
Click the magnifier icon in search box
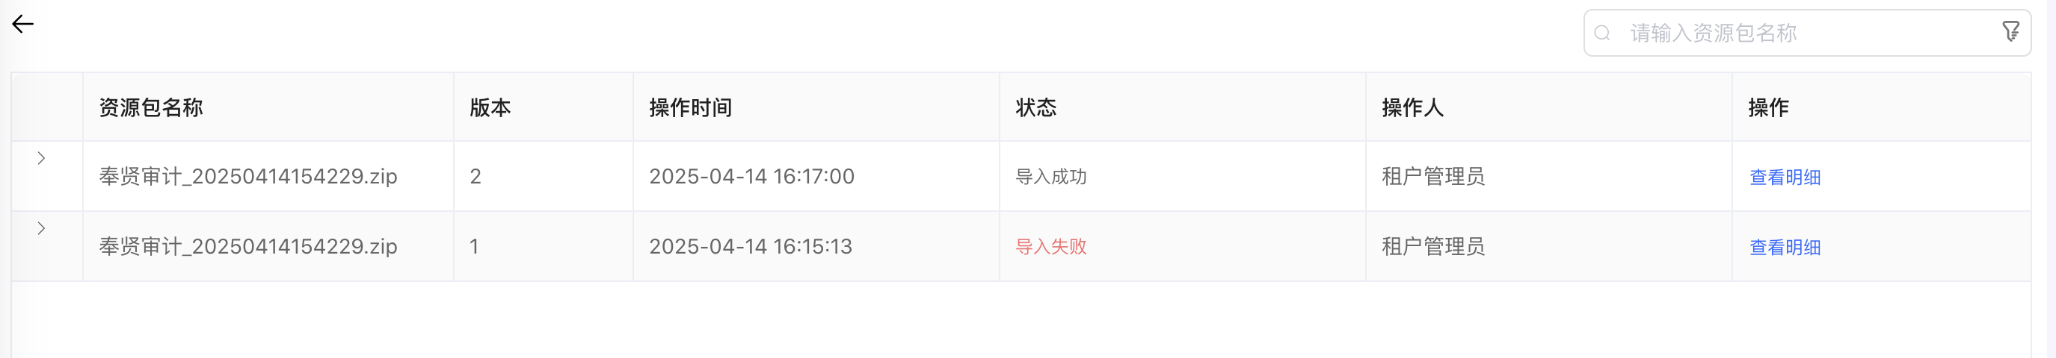click(x=1602, y=34)
